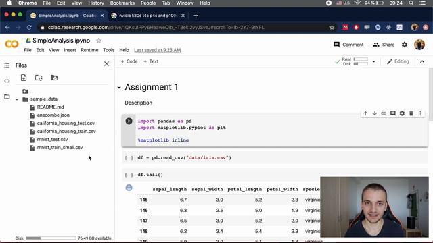433x243 pixels.
Task: Open the user account avatar
Action: [419, 45]
